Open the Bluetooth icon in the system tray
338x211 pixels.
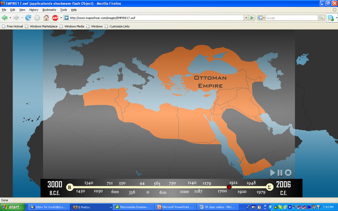click(290, 207)
